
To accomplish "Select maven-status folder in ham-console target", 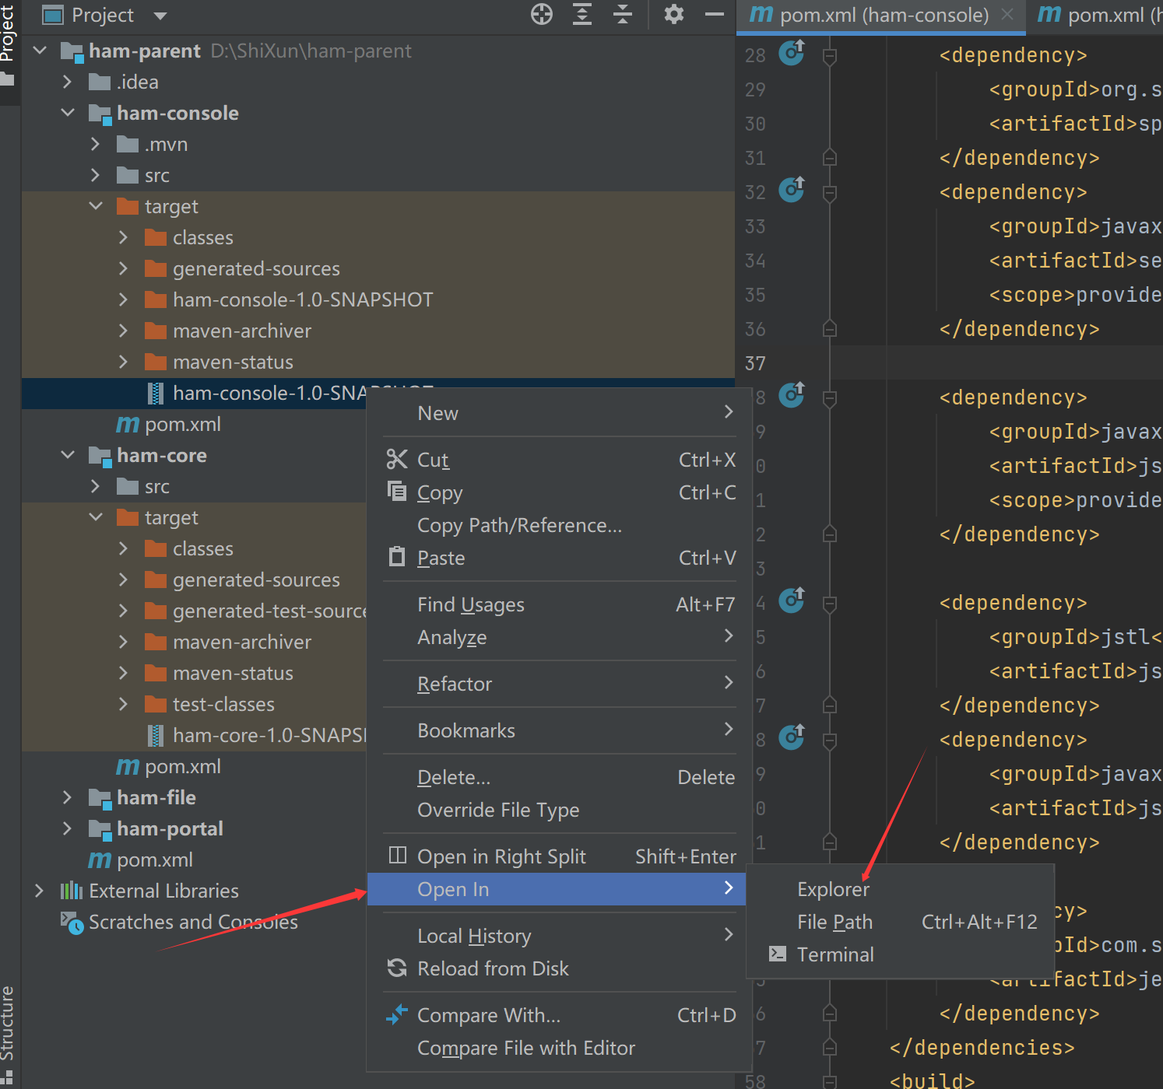I will tap(233, 362).
